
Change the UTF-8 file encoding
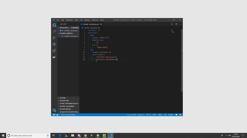pos(148,115)
